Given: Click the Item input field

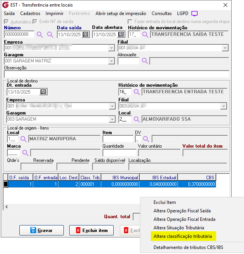Looking at the screenshot, I should (118, 139).
